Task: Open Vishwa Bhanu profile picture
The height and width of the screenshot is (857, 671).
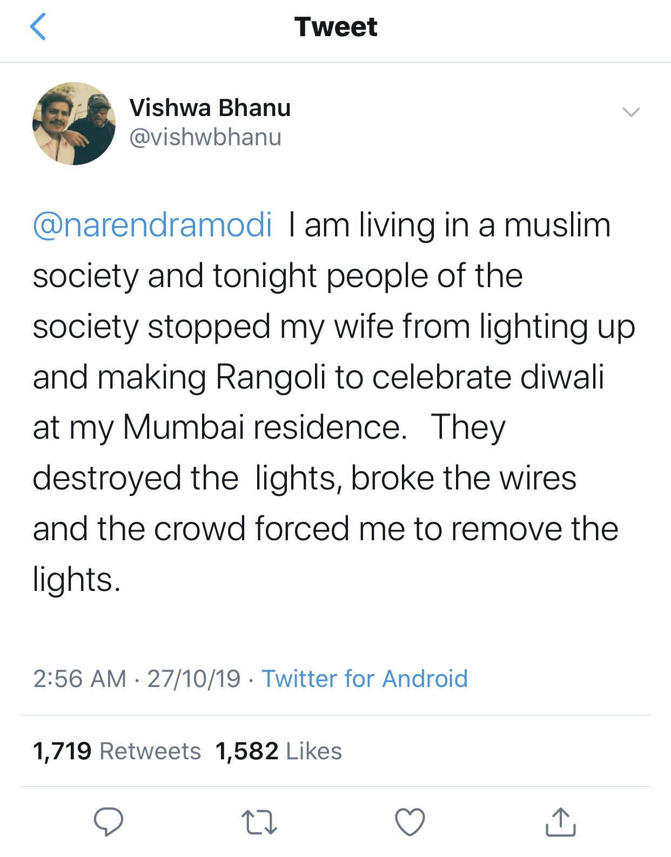Action: [x=74, y=124]
